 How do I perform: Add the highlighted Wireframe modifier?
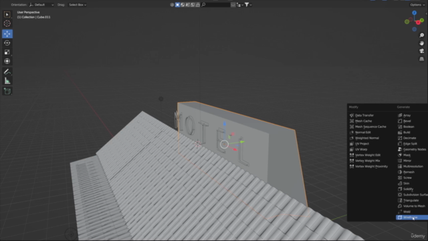(412, 218)
